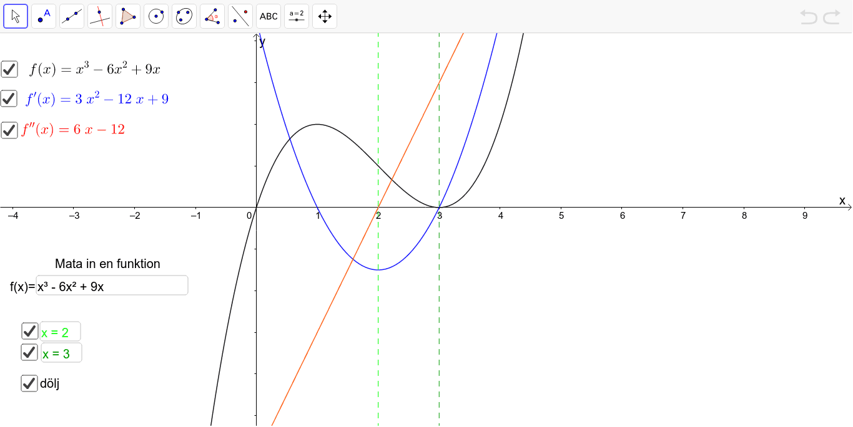
Task: Click the black f(x) formula text
Action: coord(95,69)
